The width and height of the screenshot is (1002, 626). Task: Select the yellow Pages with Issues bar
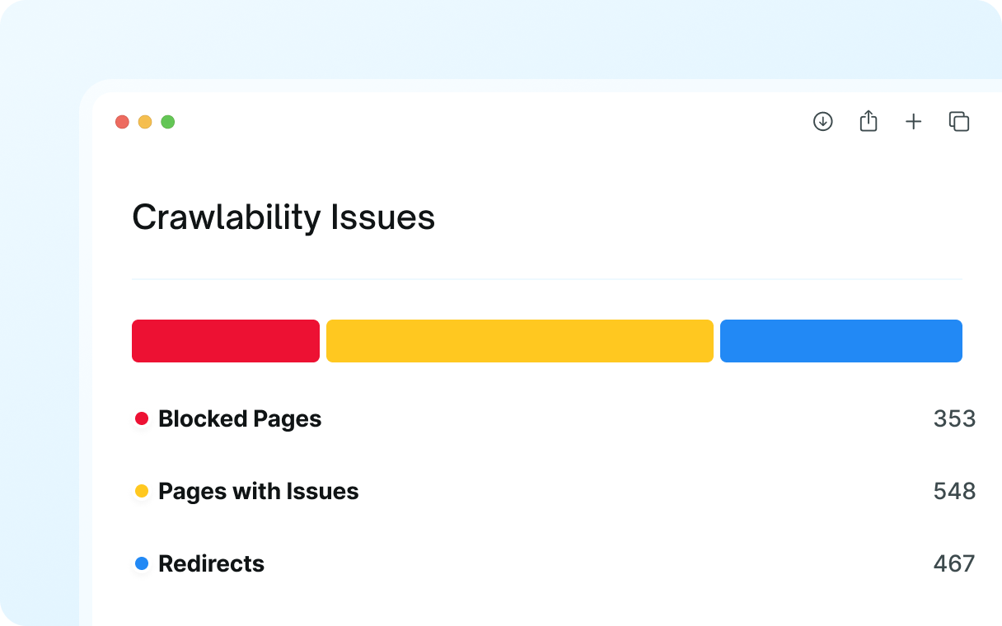[520, 341]
